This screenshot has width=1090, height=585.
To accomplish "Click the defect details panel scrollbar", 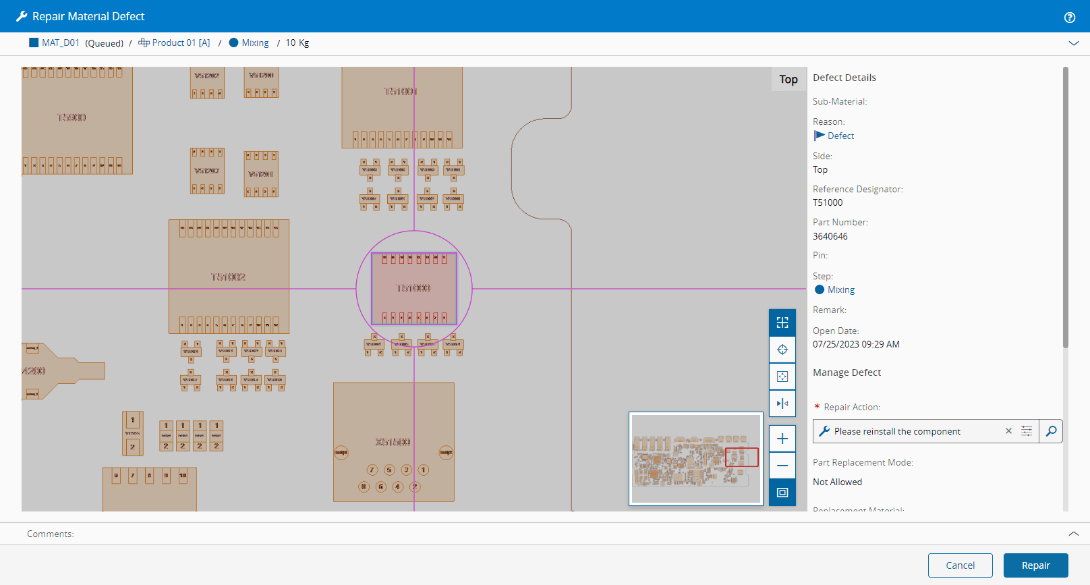I will point(1066,206).
